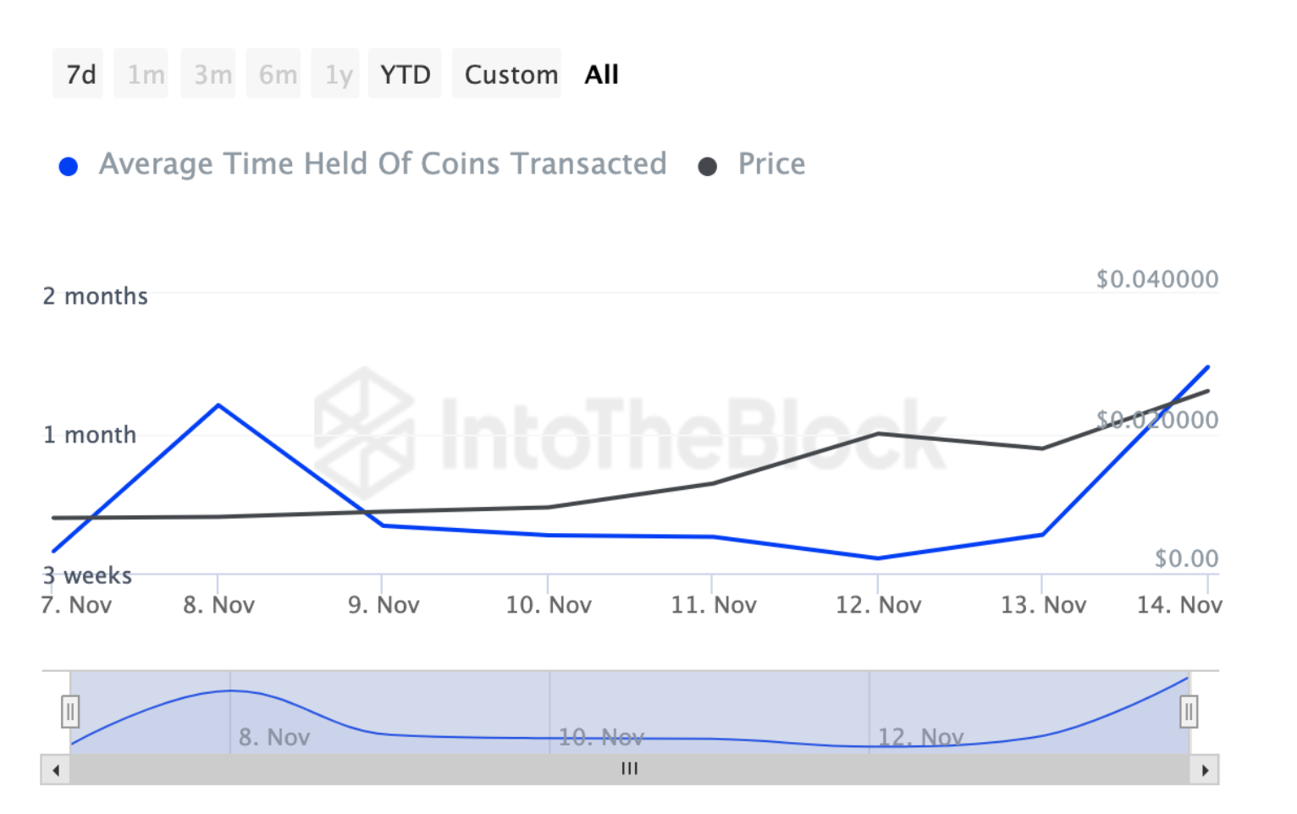Show All time range data
The height and width of the screenshot is (814, 1297).
point(601,74)
